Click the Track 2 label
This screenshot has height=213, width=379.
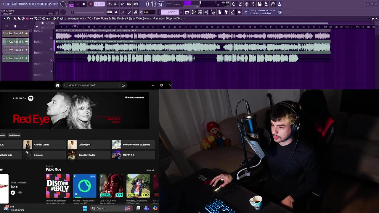click(x=38, y=42)
